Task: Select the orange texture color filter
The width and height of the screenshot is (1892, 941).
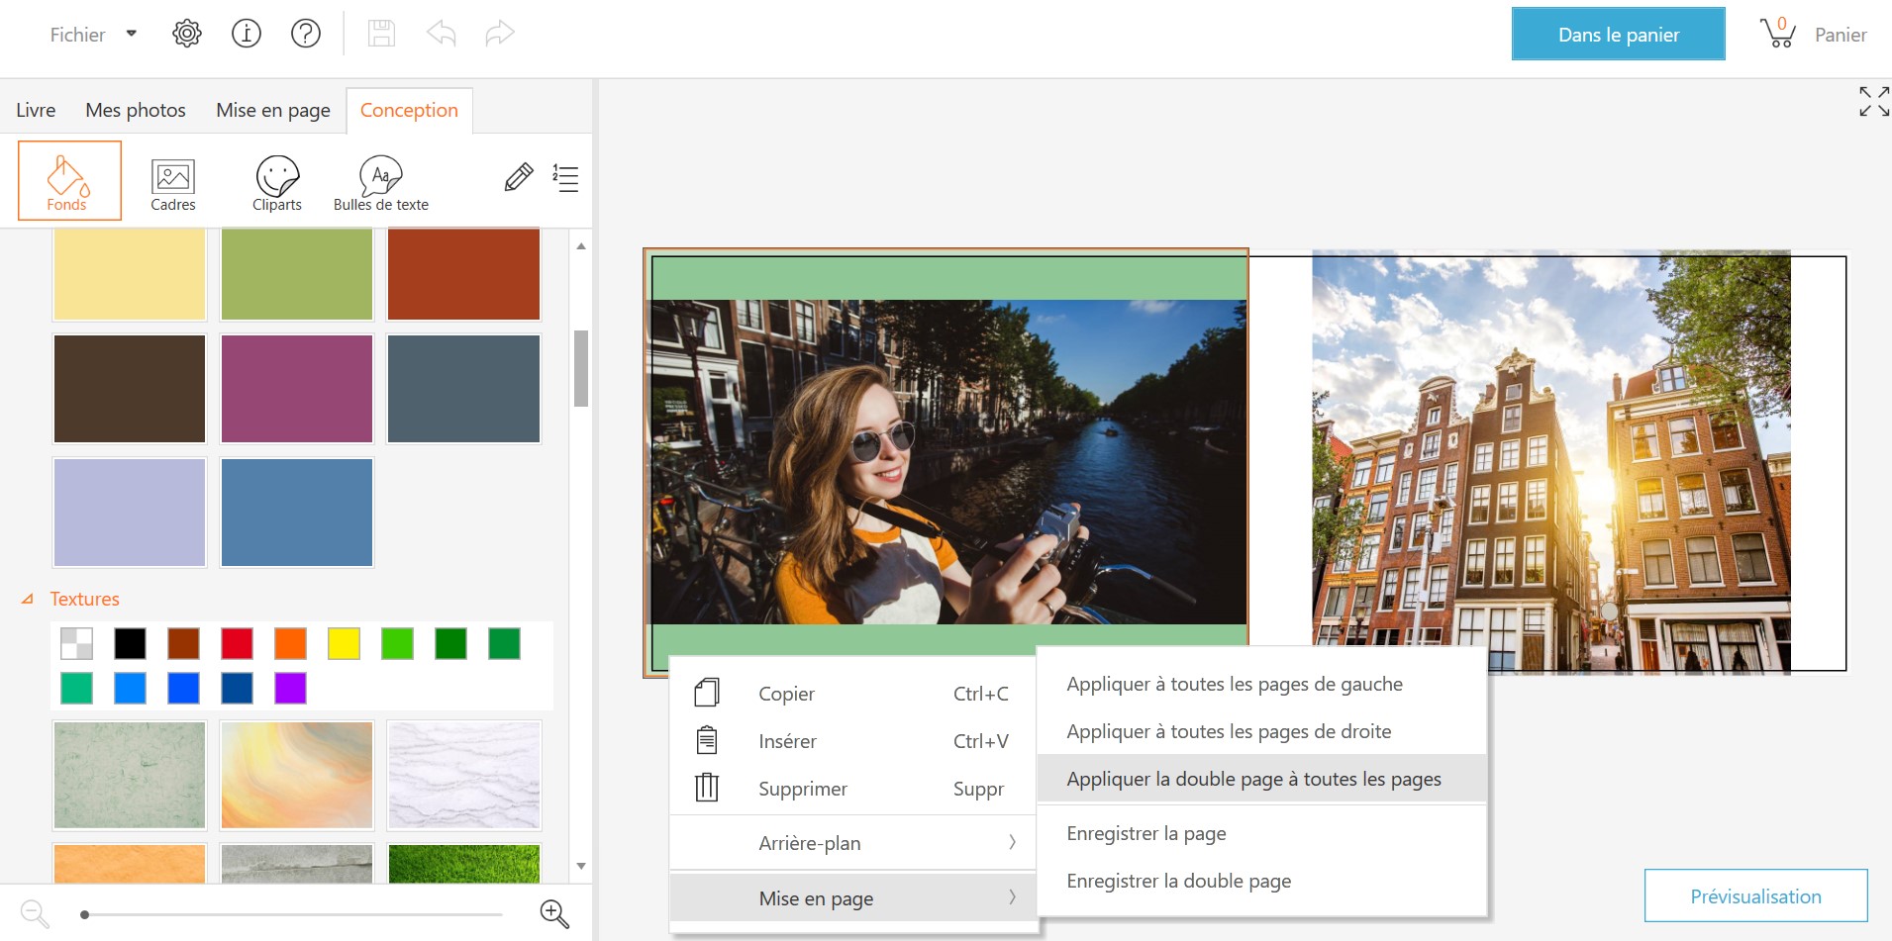Action: coord(290,644)
